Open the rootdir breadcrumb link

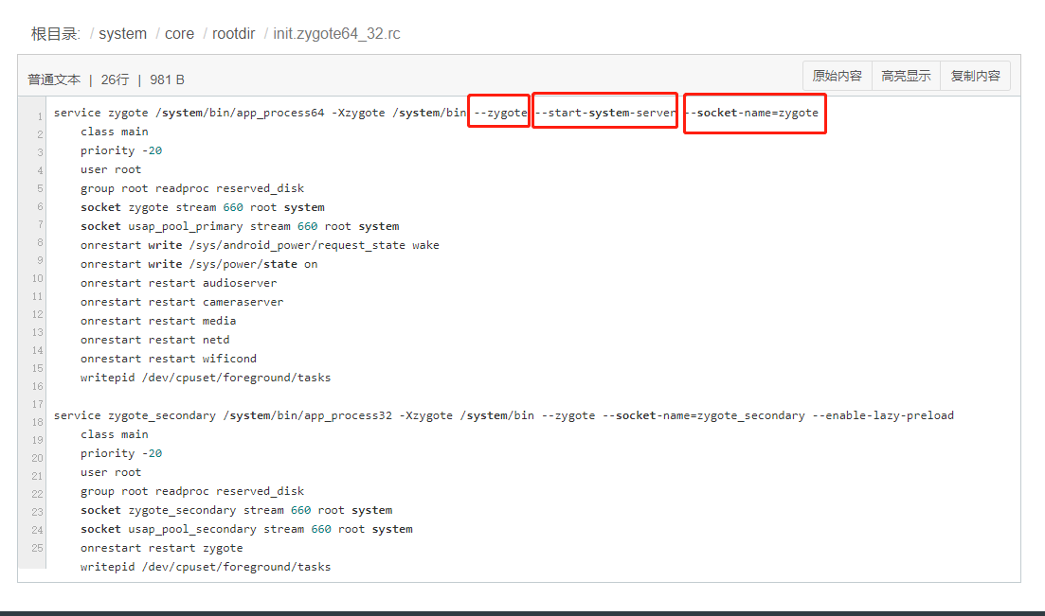tap(233, 34)
